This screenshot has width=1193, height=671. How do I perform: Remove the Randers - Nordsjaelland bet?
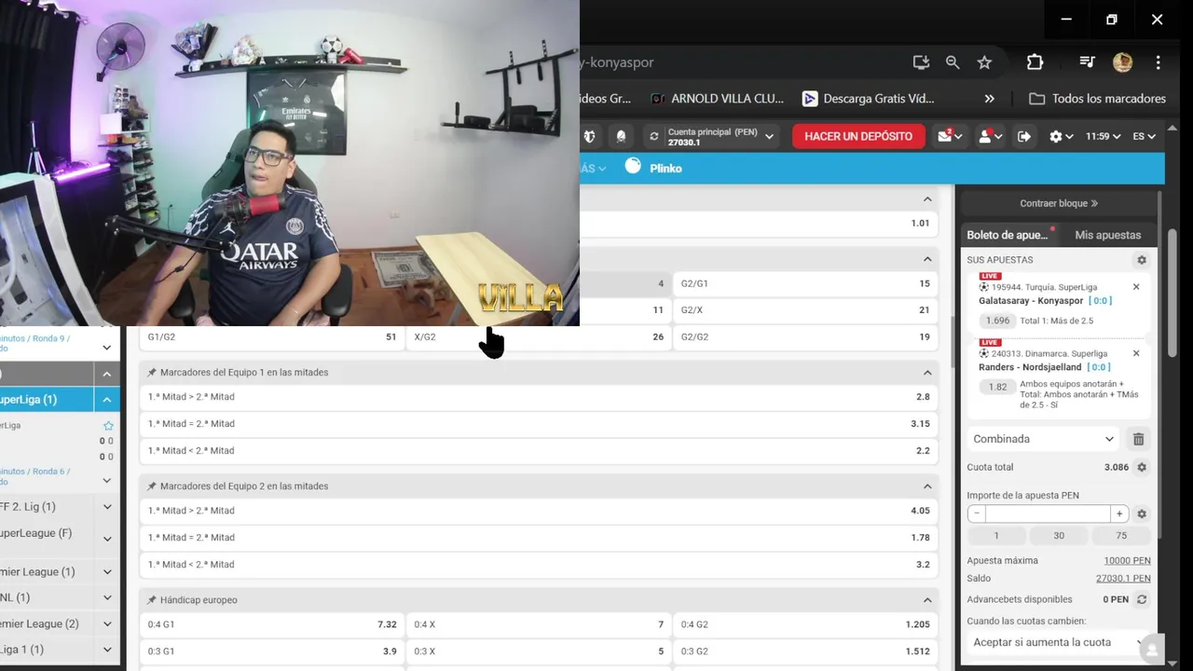pos(1136,353)
